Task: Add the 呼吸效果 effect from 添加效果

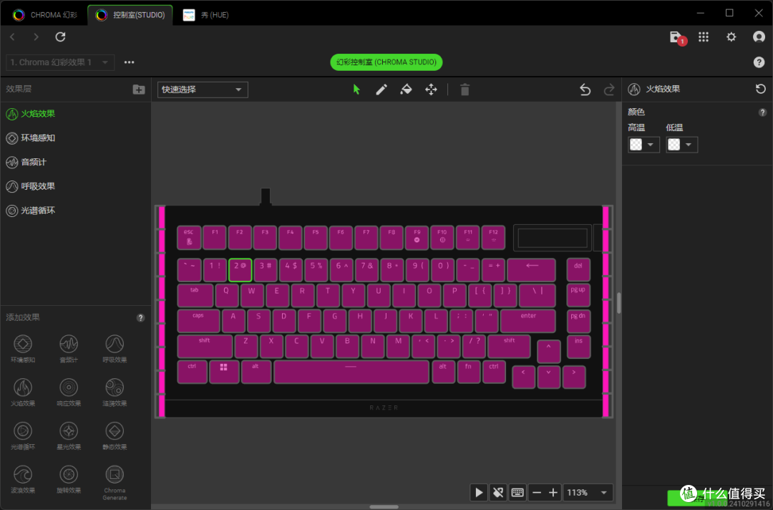Action: pyautogui.click(x=115, y=349)
